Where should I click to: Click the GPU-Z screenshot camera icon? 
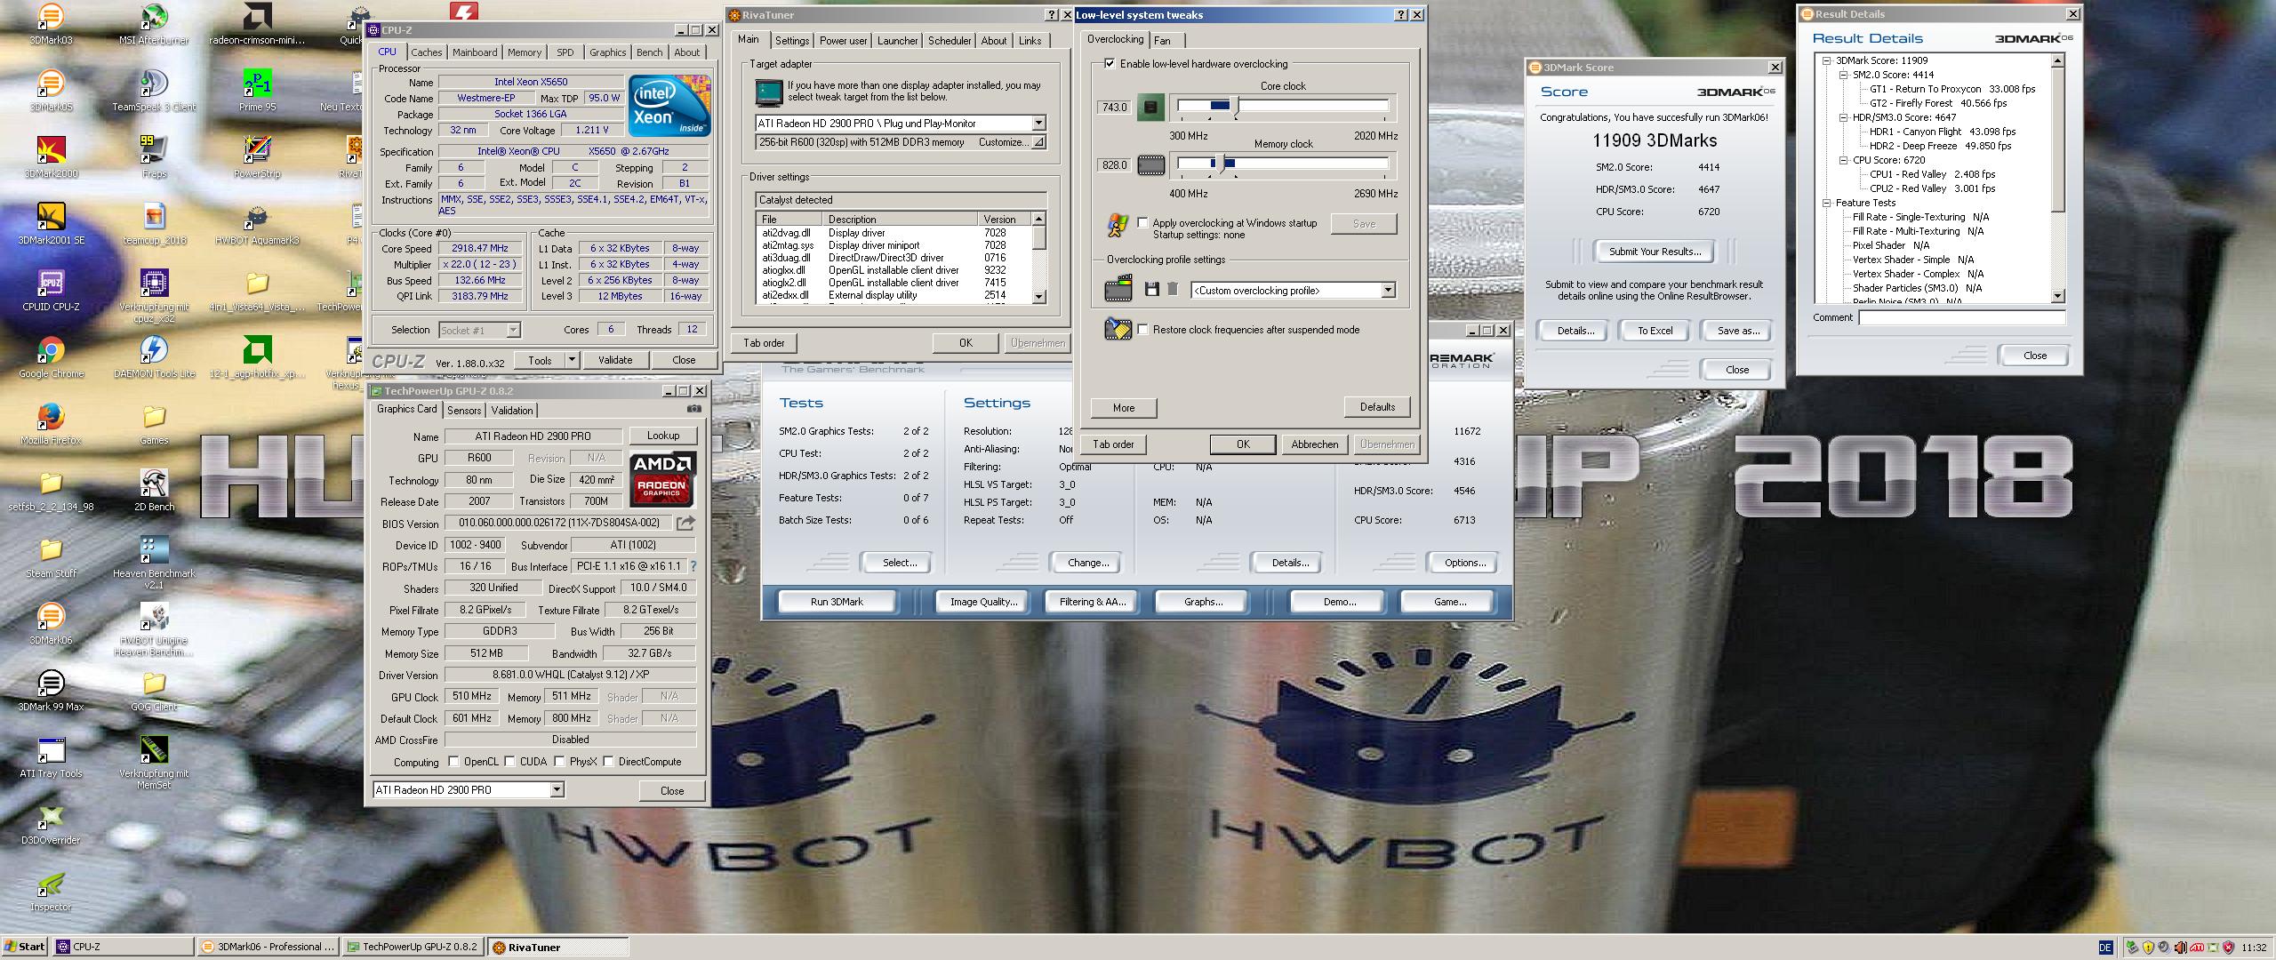pyautogui.click(x=694, y=409)
